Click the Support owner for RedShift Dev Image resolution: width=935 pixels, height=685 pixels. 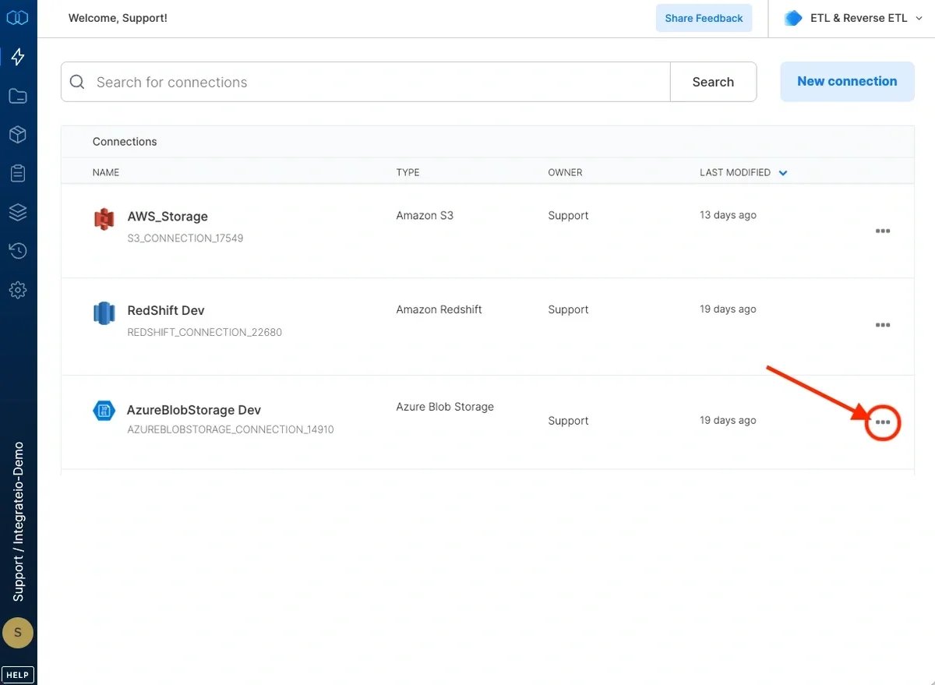(x=568, y=309)
